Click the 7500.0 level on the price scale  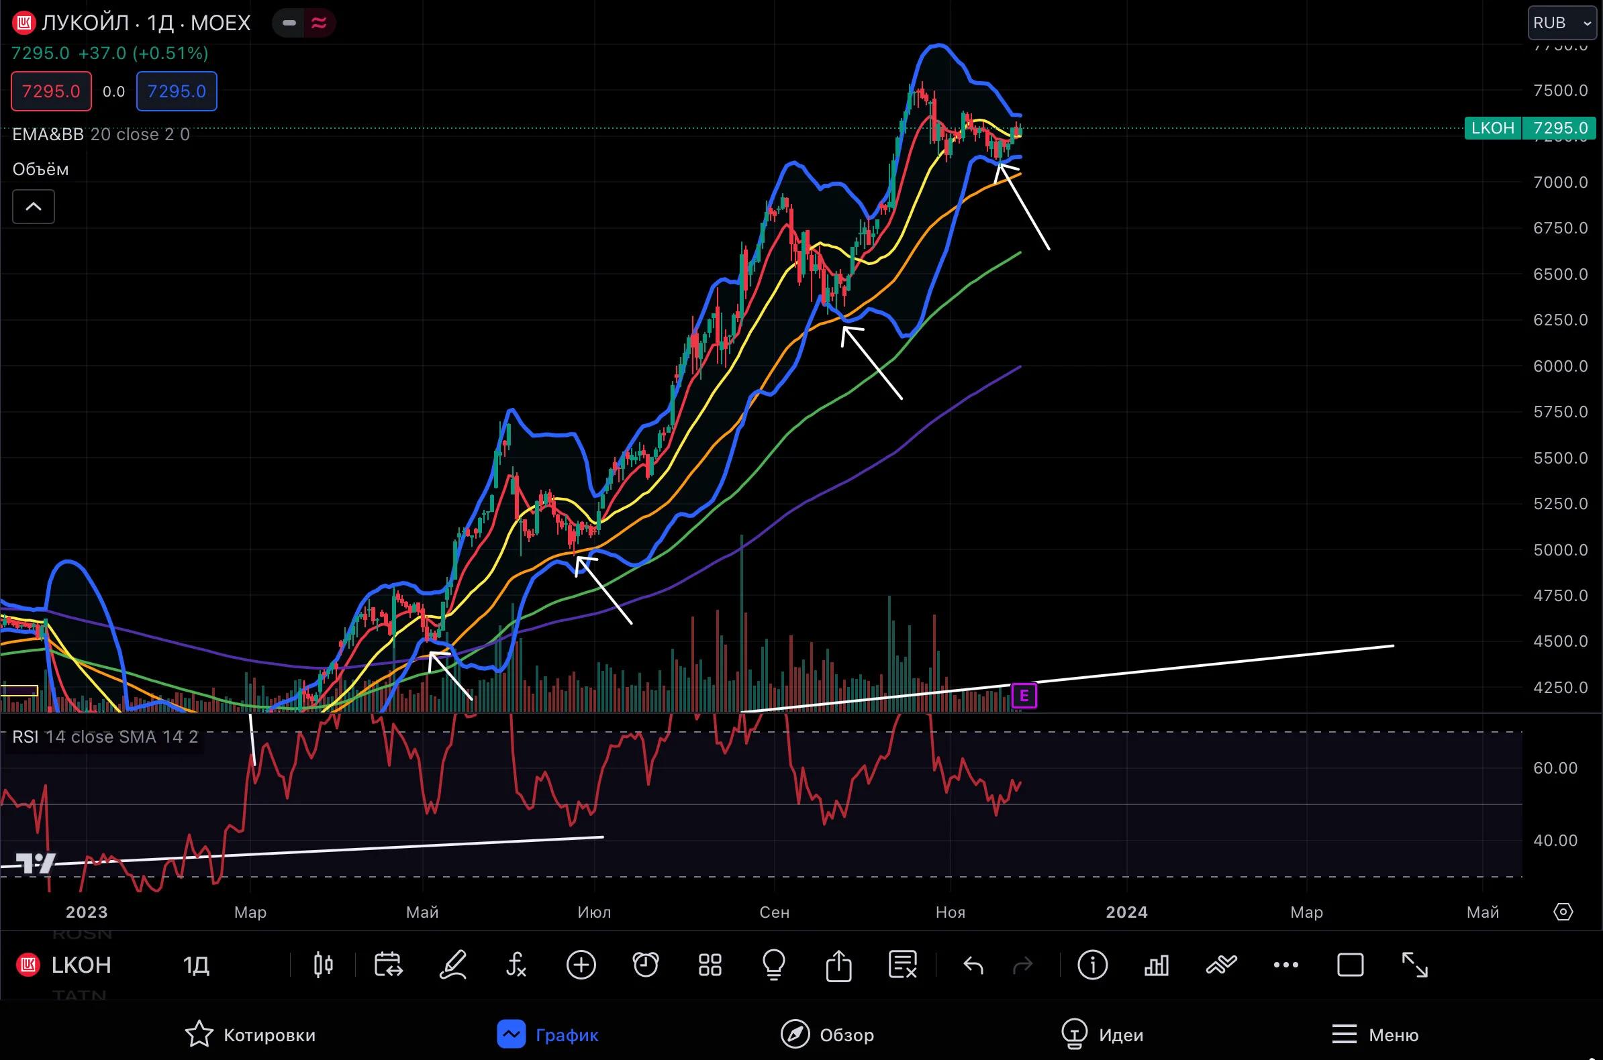[x=1561, y=91]
